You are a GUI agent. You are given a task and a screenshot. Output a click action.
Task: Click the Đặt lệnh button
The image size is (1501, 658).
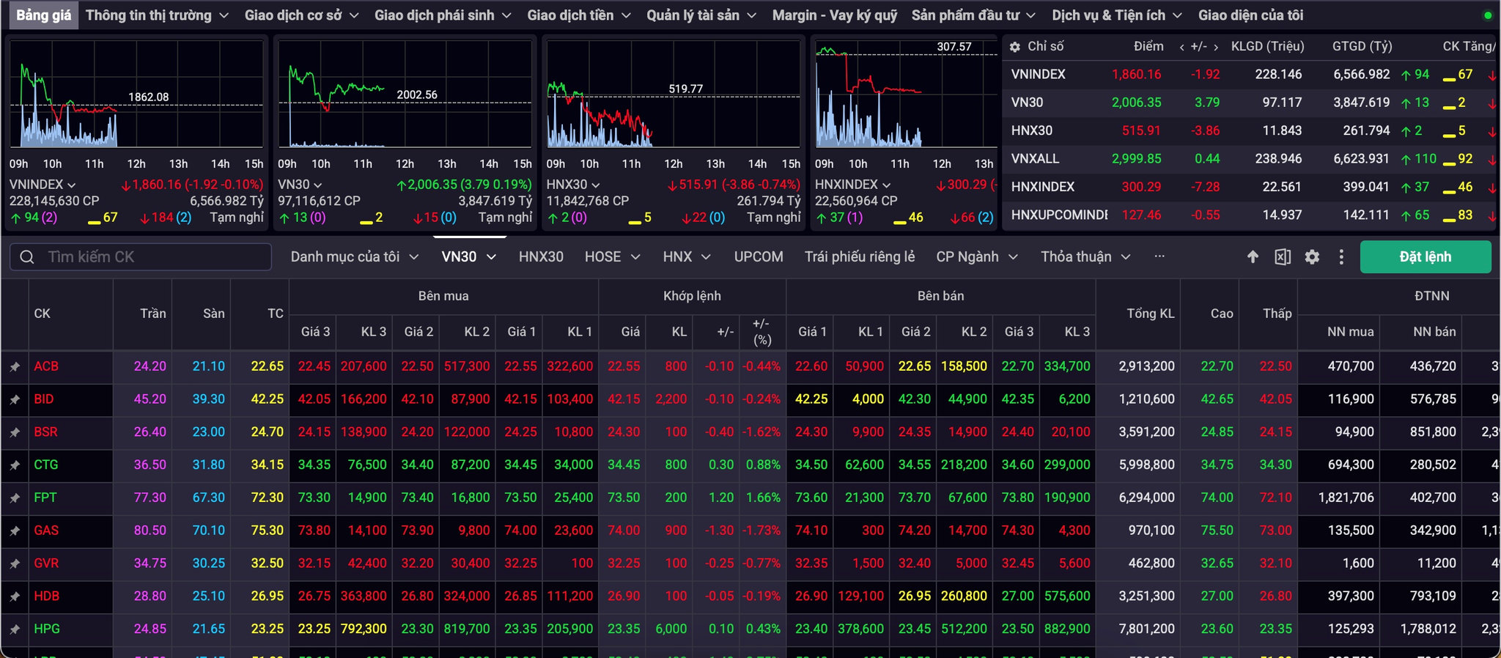tap(1426, 257)
